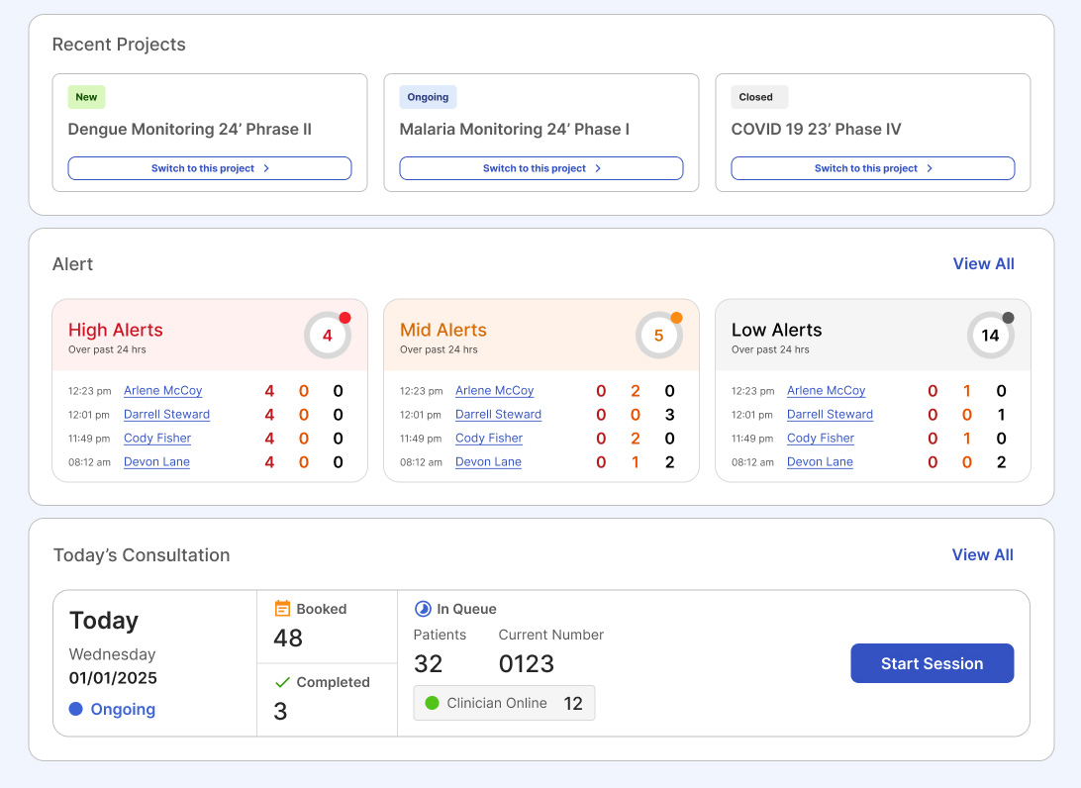Select the High Alerts card header
The image size is (1081, 788).
[210, 335]
